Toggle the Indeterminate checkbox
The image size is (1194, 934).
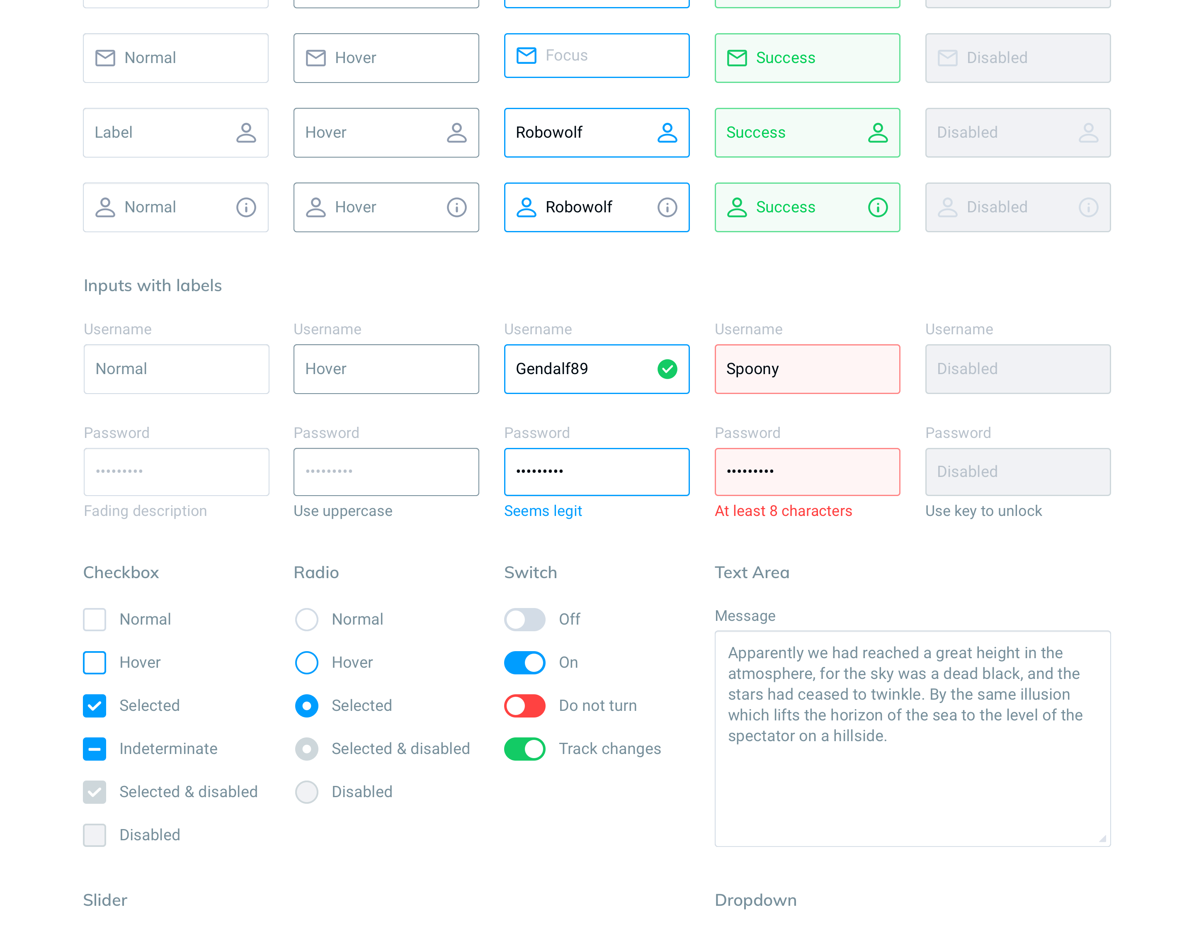(95, 749)
